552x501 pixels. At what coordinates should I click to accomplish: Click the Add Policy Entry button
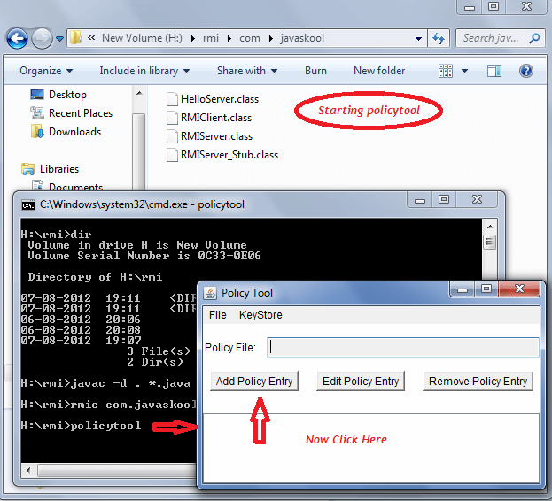(253, 382)
